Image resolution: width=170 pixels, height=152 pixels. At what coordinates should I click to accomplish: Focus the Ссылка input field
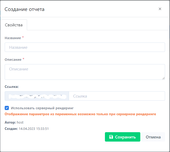(x=117, y=96)
